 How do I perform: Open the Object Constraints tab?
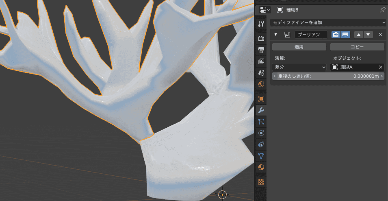261,144
